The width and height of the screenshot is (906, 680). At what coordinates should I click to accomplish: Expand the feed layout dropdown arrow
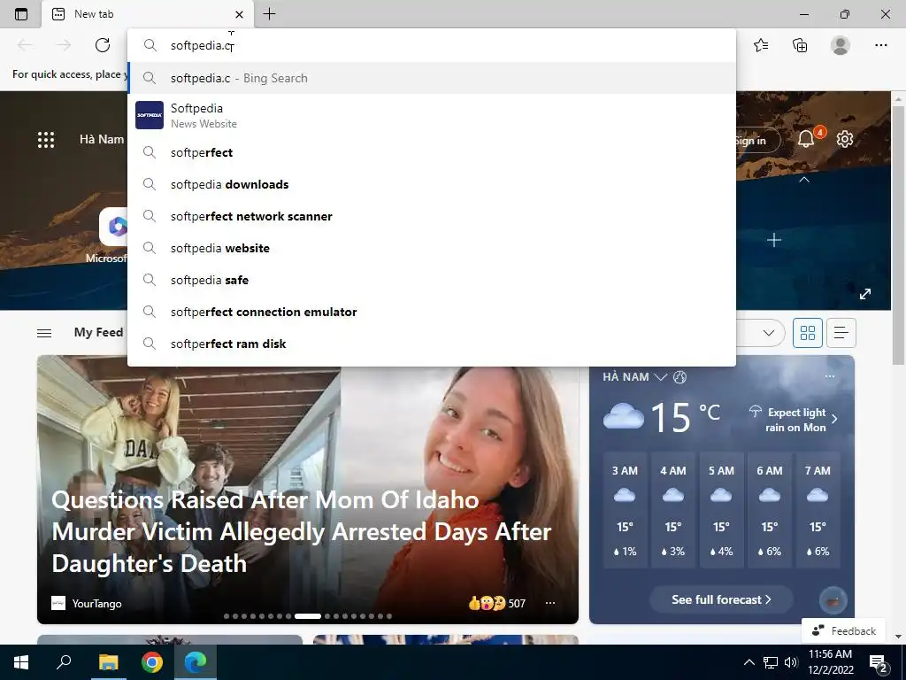click(769, 333)
